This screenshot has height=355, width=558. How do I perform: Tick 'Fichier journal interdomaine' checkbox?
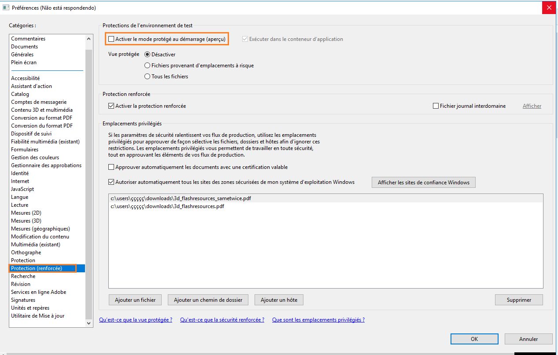436,106
